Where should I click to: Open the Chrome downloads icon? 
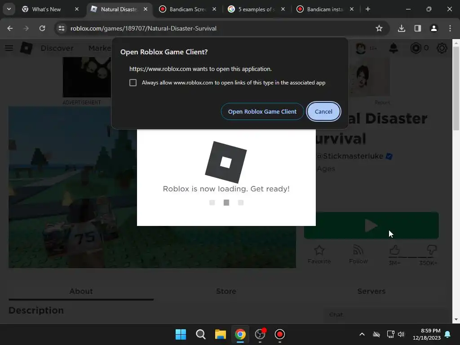(401, 28)
